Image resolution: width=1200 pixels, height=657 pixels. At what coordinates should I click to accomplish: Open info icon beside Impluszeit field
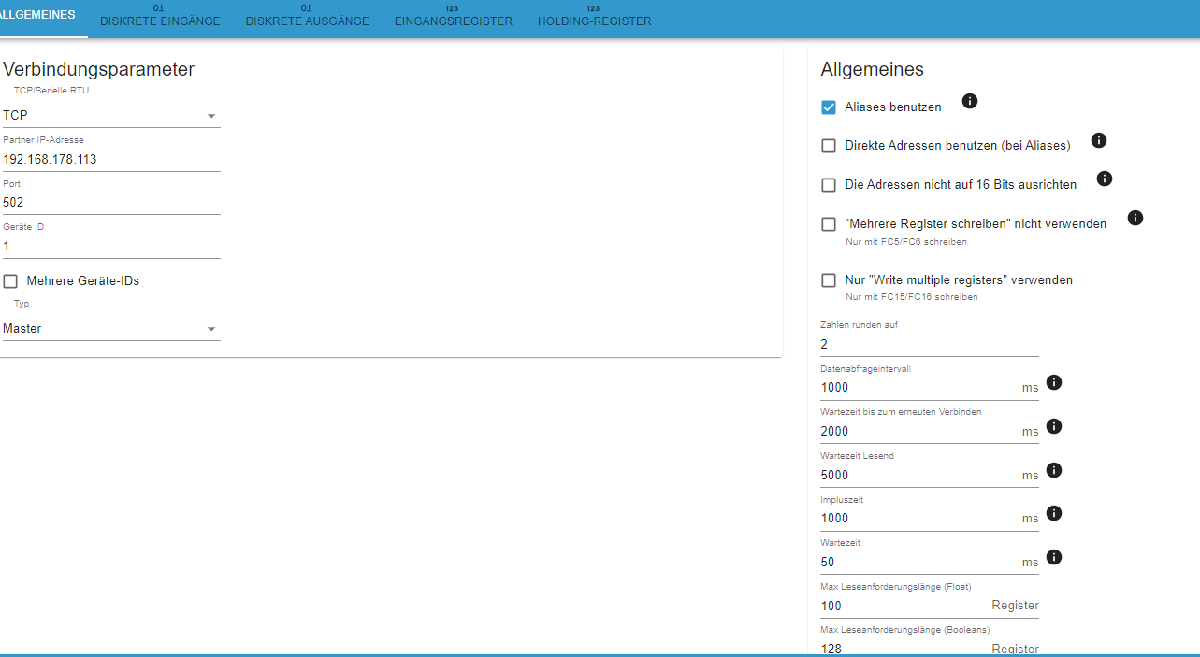click(x=1054, y=513)
